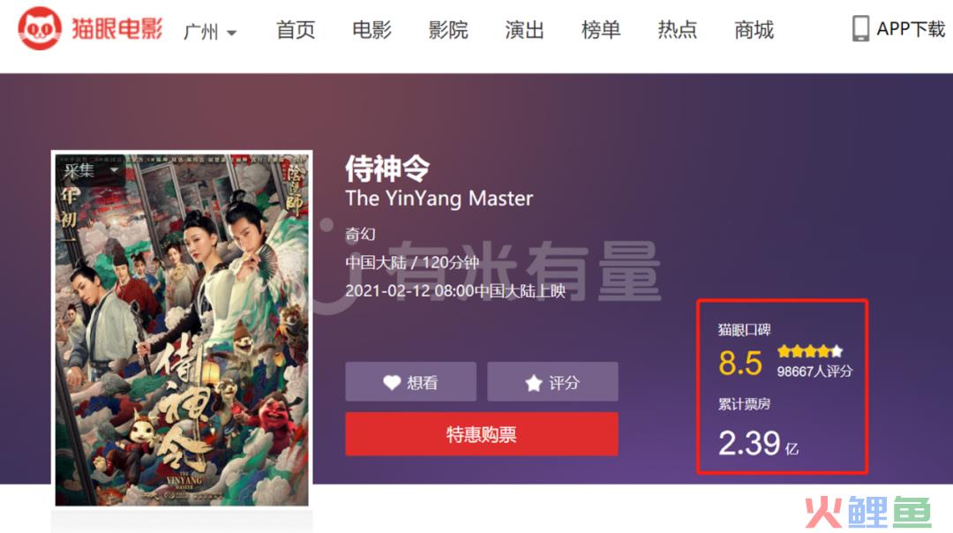Select 影院 in the top navigation

point(448,30)
